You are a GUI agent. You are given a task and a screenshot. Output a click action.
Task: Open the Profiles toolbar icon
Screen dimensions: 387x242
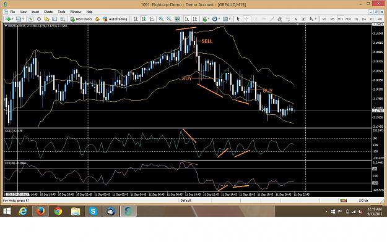pos(19,19)
